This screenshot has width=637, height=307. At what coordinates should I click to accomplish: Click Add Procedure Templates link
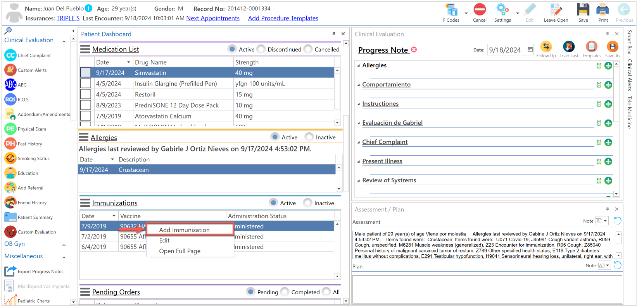click(283, 18)
